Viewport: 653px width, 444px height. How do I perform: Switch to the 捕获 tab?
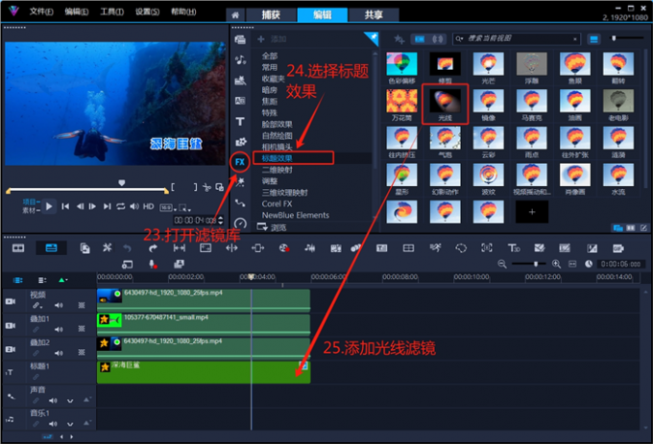271,15
